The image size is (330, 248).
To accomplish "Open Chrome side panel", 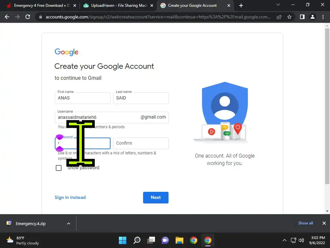I will [302, 17].
